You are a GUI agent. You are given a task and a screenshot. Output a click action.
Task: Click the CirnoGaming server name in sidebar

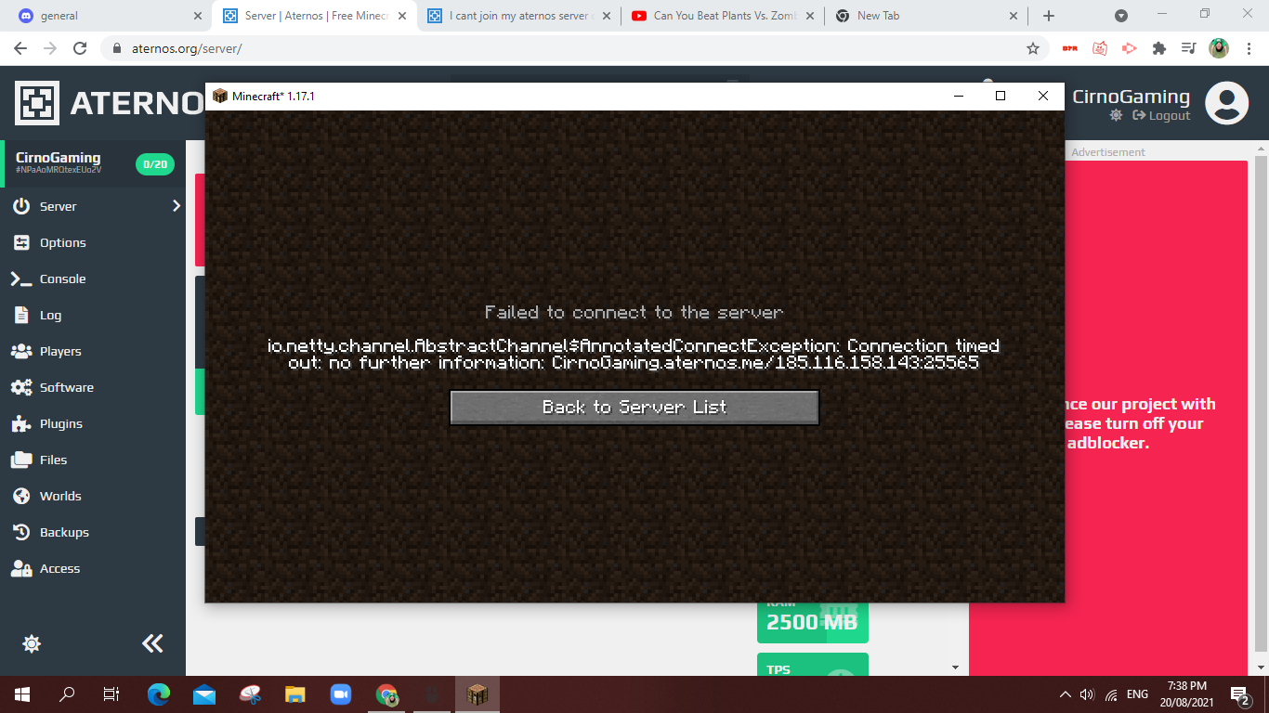[59, 158]
